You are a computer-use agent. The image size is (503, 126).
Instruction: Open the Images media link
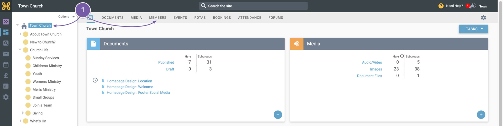coord(376,69)
